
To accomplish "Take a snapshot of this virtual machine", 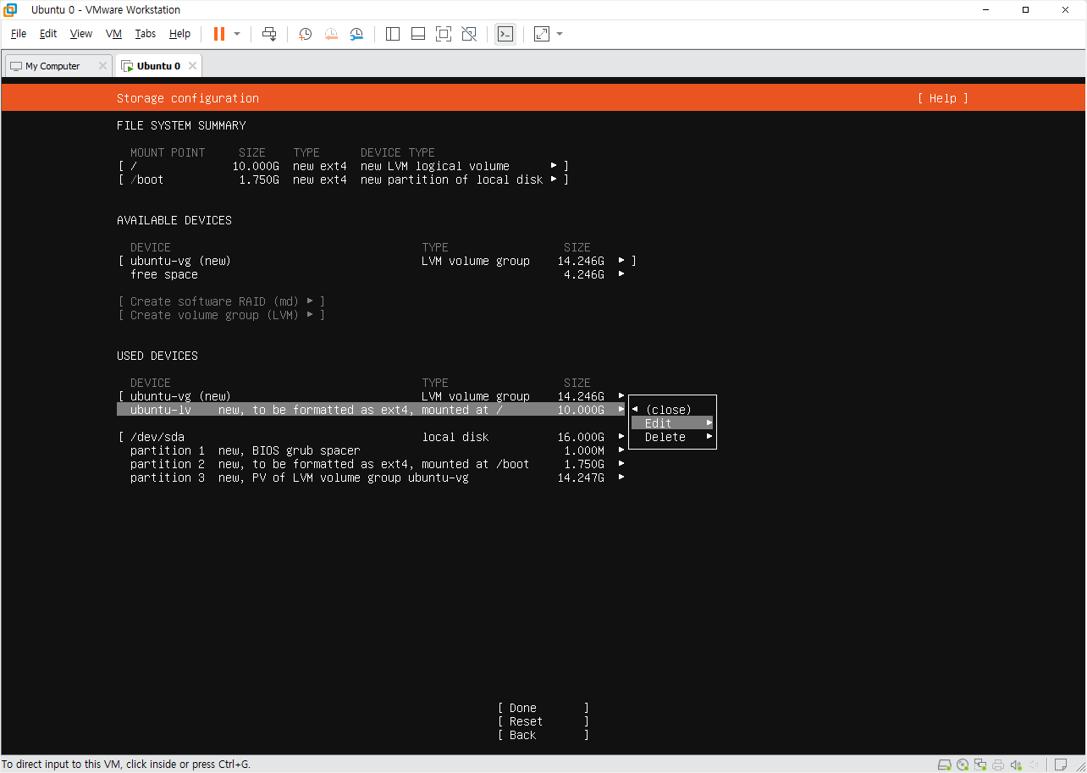I will (306, 34).
